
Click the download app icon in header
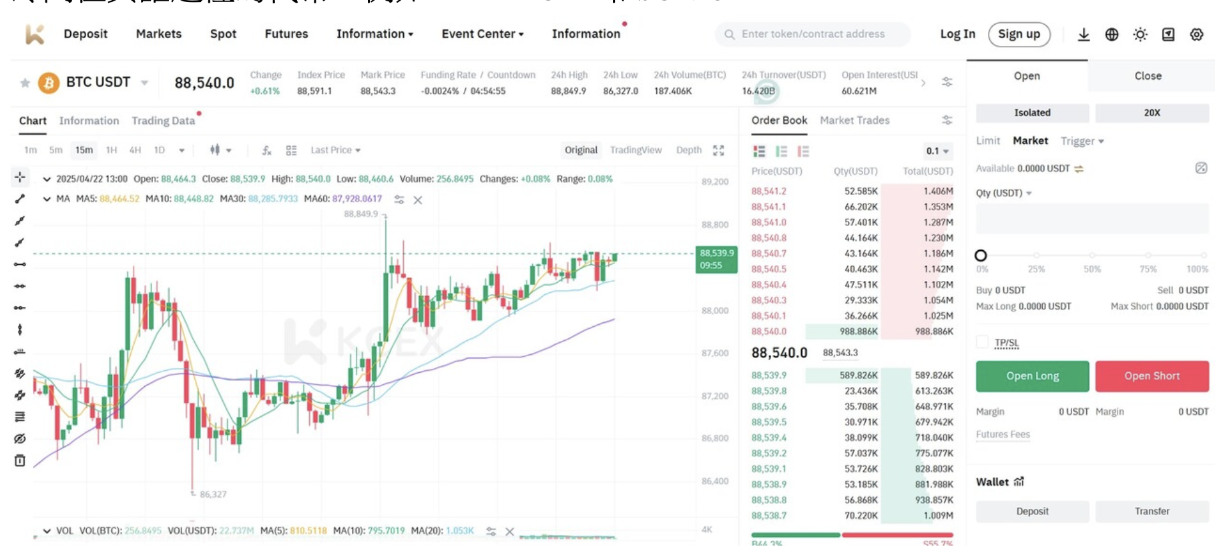(1083, 35)
